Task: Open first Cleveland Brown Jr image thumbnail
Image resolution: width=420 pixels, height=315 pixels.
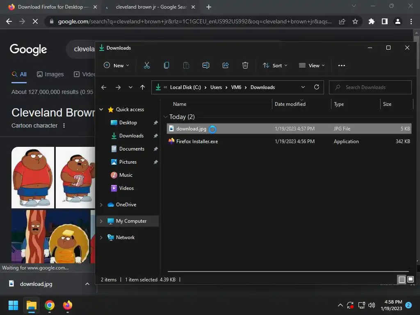Action: pyautogui.click(x=33, y=178)
